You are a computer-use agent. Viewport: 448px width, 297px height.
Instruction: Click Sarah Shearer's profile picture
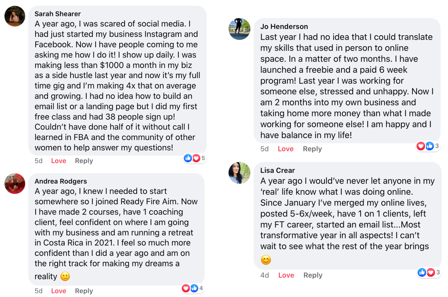point(15,16)
